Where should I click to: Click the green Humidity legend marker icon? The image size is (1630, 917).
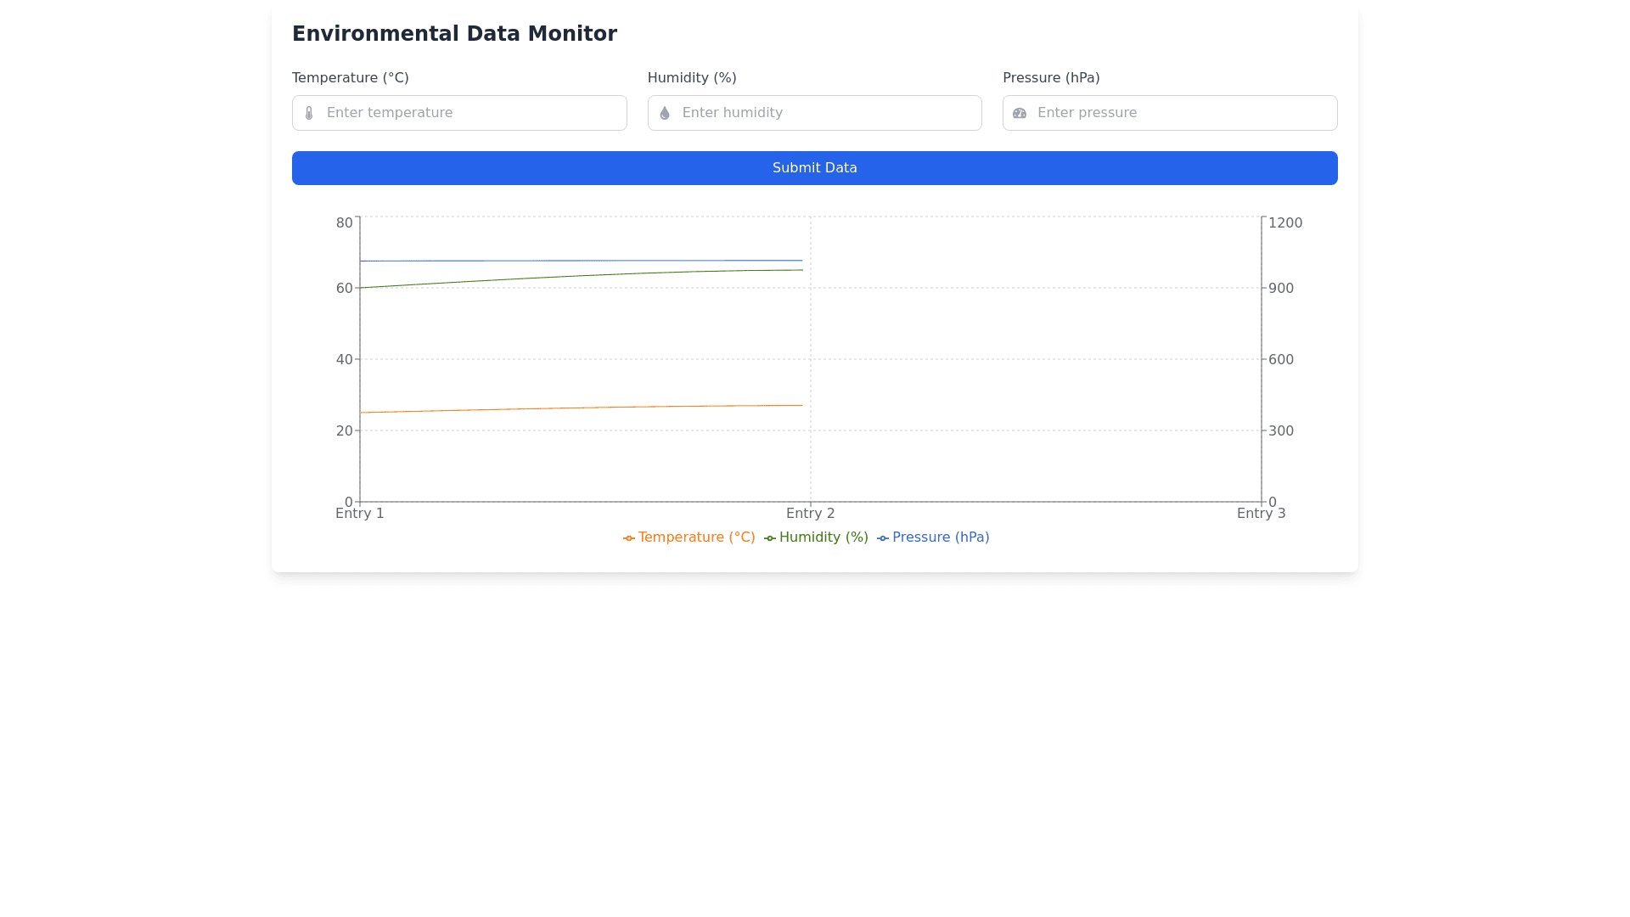click(770, 538)
